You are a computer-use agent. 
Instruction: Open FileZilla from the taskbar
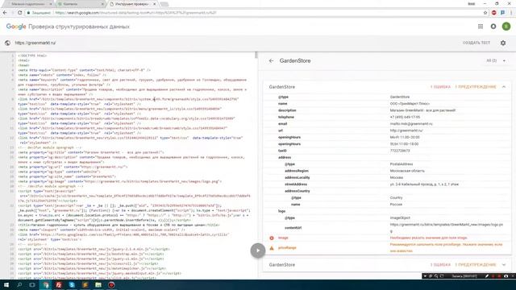tap(59, 284)
